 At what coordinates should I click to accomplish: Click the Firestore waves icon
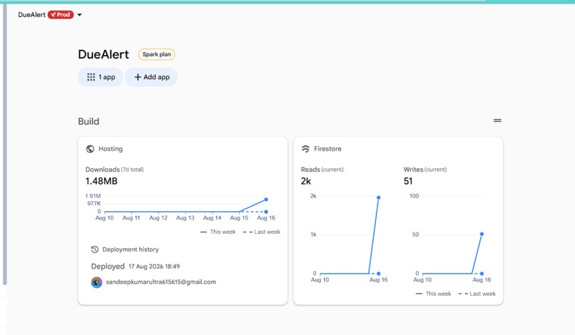pos(305,149)
